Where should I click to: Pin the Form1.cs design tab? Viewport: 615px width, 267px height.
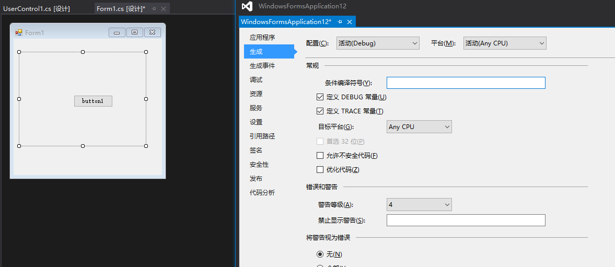point(154,9)
